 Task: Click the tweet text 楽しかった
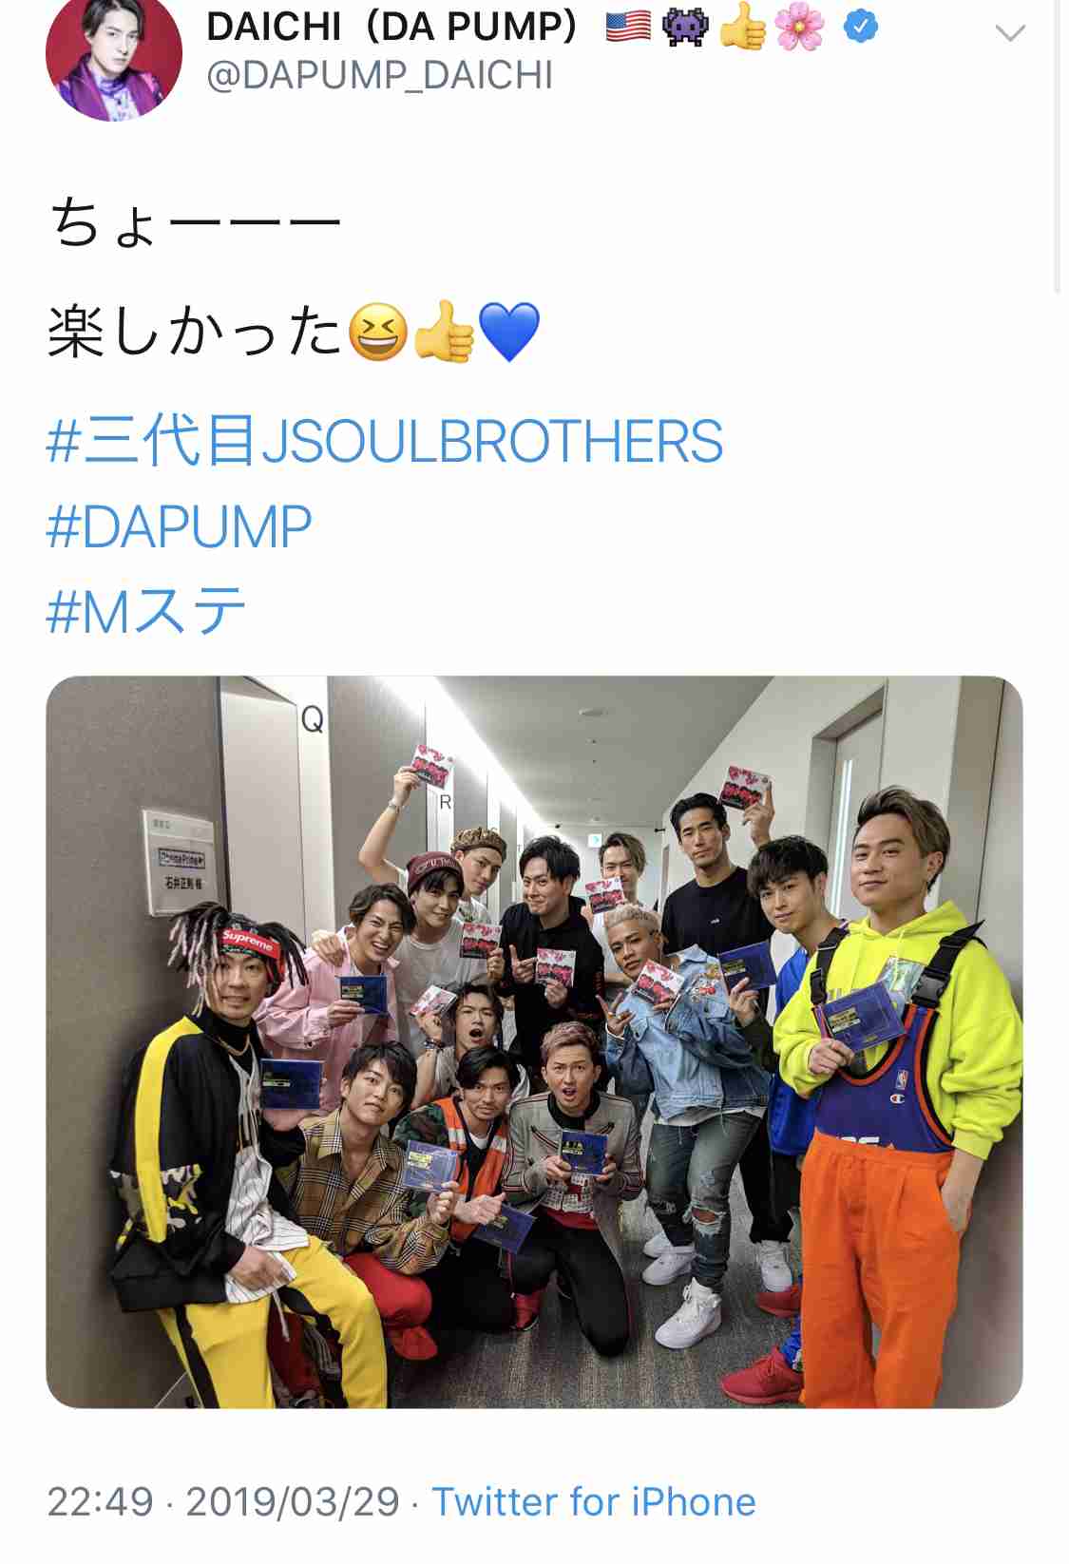[195, 333]
